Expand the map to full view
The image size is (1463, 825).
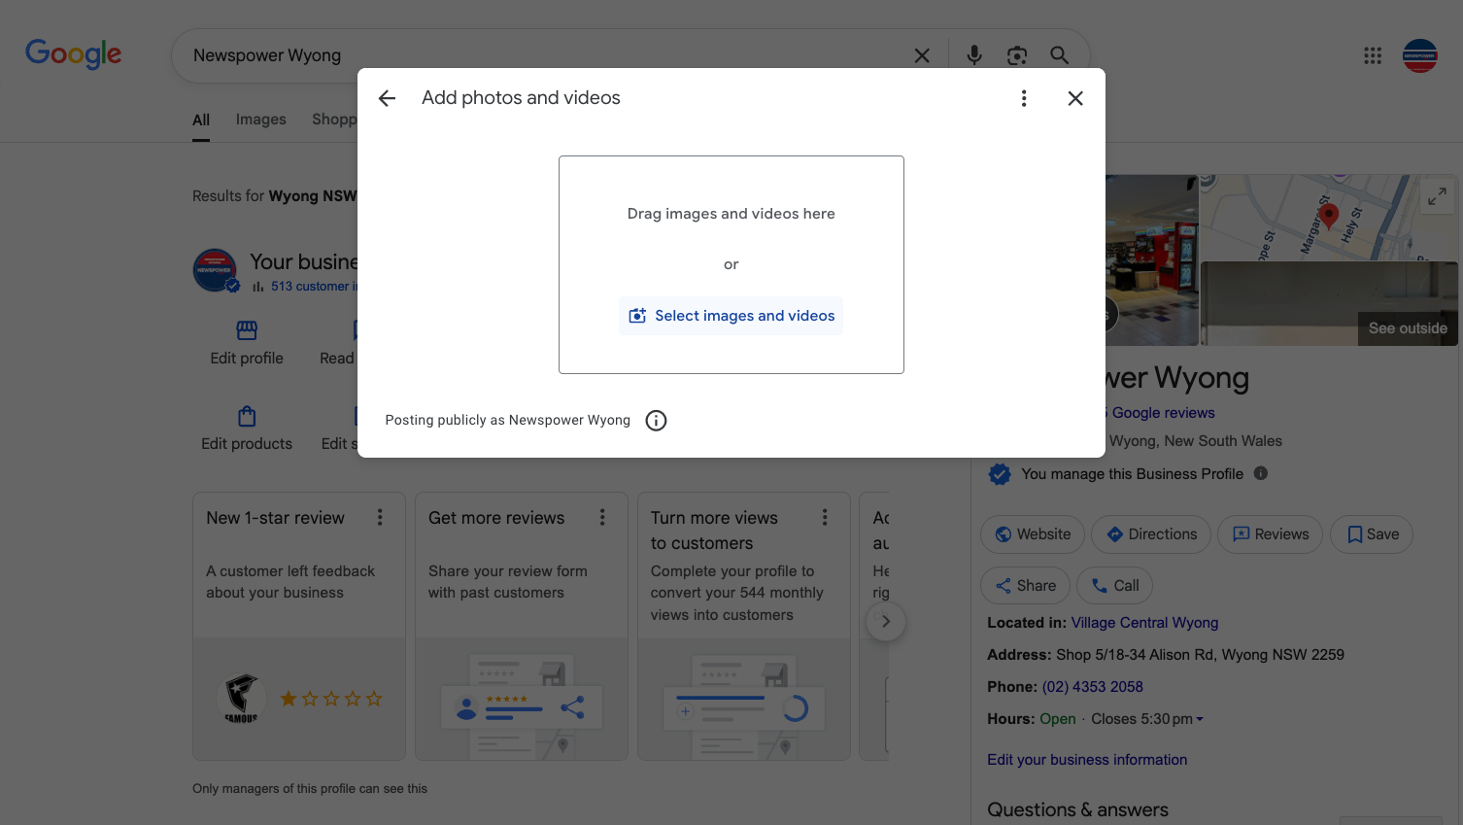coord(1437,196)
